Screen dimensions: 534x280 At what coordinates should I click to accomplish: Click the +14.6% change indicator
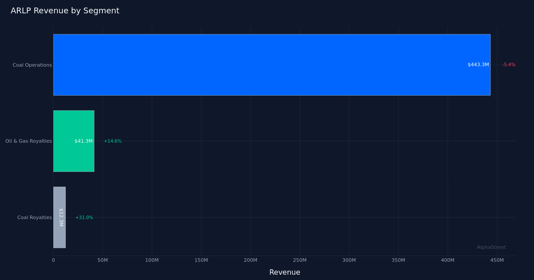pos(113,141)
